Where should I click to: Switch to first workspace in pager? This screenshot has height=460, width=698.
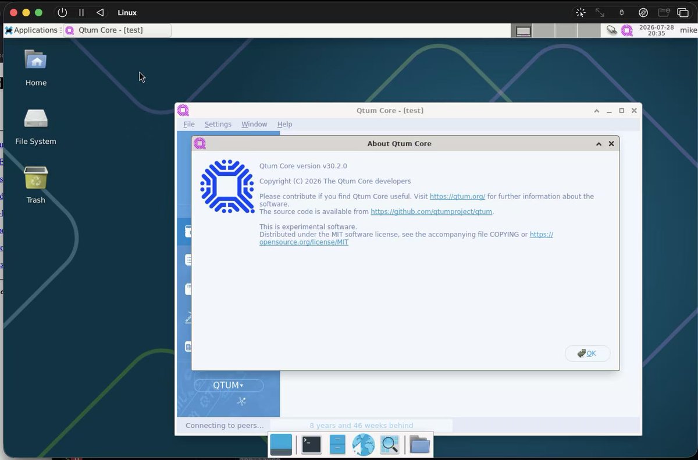coord(523,31)
